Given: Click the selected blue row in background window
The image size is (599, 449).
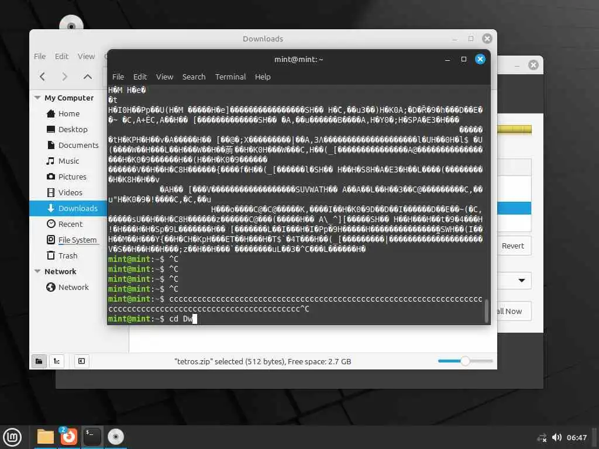Looking at the screenshot, I should coord(514,208).
